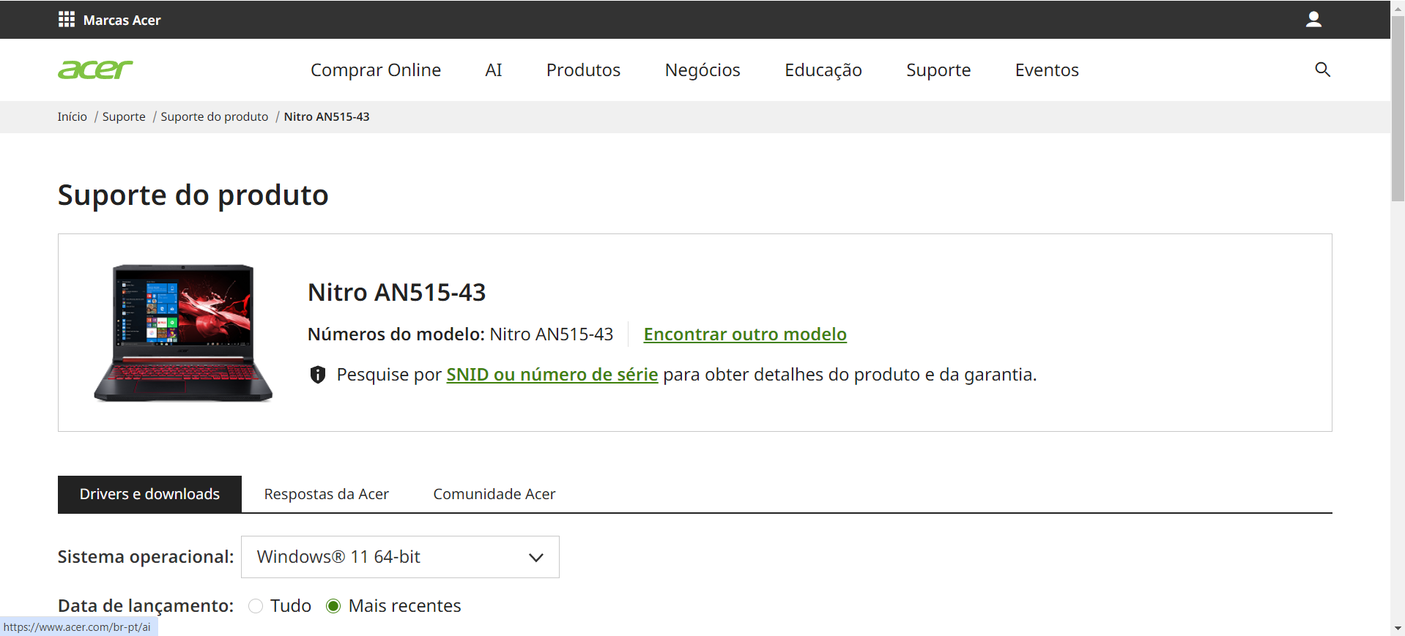Switch to Comunidade Acer tab
The width and height of the screenshot is (1405, 636).
[494, 494]
